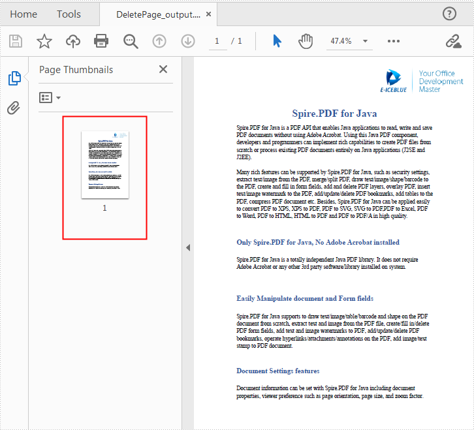474x430 pixels.
Task: Click the 'Page Thumbnails' panel title
Action: [x=76, y=70]
